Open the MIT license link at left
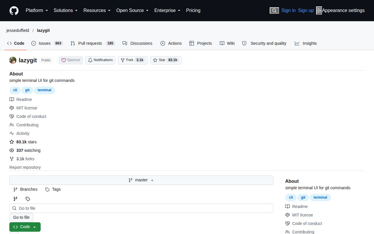This screenshot has height=234, width=374. 23,108
